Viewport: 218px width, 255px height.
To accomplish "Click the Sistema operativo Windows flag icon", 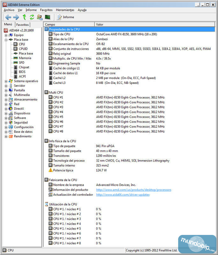I will click(11, 81).
